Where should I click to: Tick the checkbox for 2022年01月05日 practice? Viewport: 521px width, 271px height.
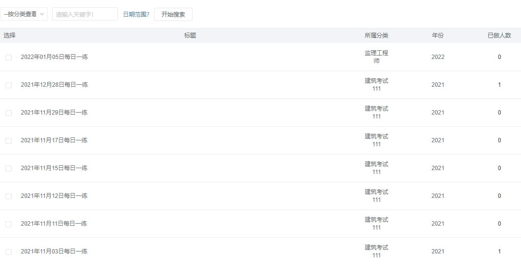[8, 58]
